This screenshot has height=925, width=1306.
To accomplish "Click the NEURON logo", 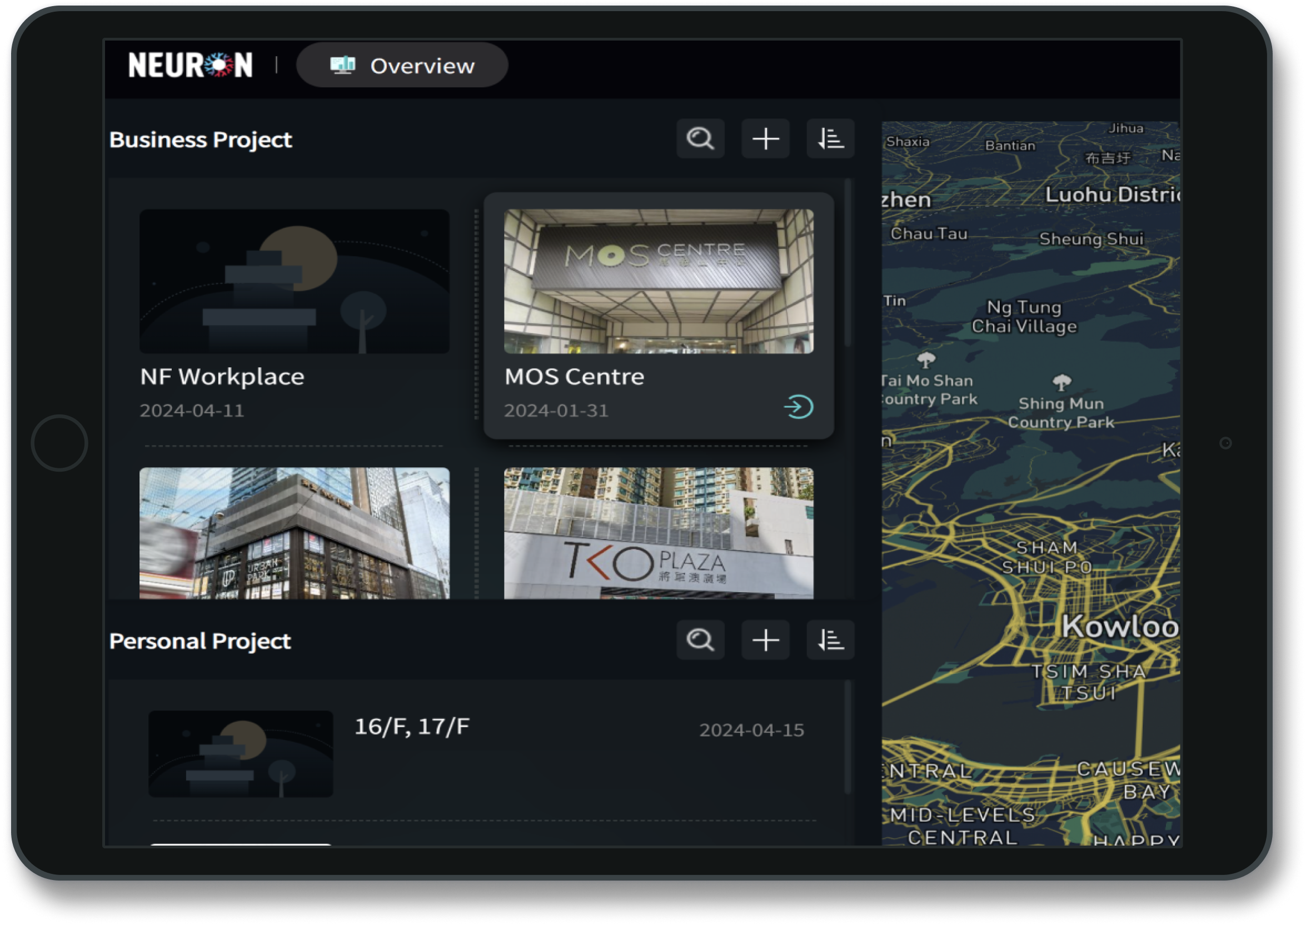I will 190,65.
